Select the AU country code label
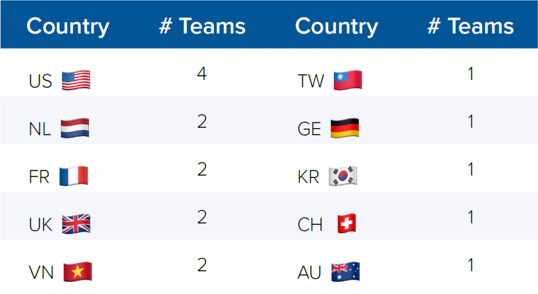Image resolution: width=538 pixels, height=294 pixels. tap(309, 273)
